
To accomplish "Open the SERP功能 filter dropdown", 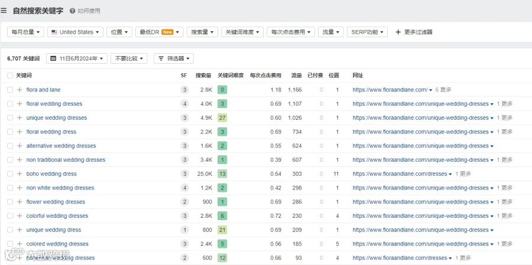I will tap(367, 32).
